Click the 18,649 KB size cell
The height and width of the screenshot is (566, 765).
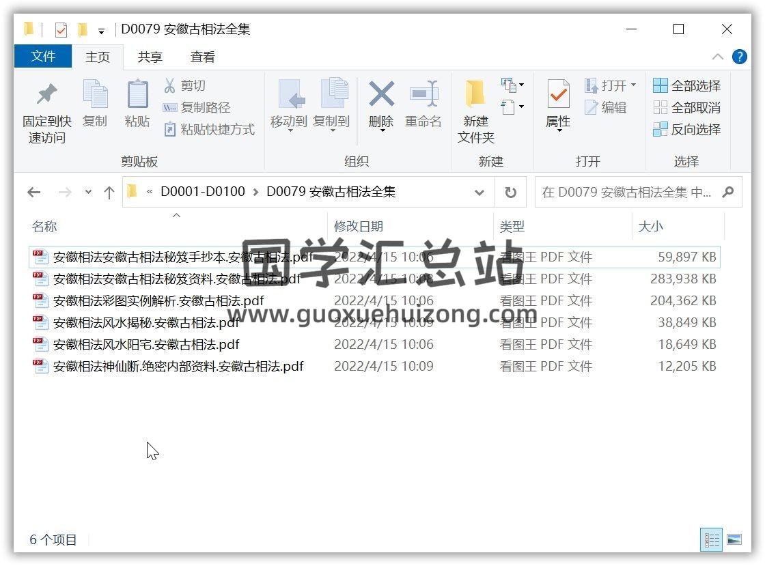(687, 344)
